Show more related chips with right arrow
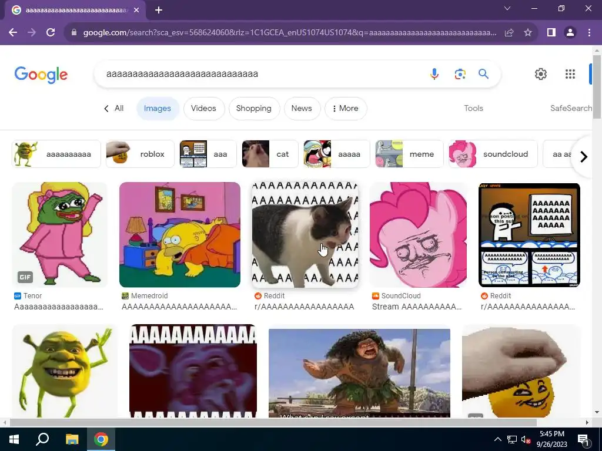Viewport: 602px width, 451px height. 584,156
